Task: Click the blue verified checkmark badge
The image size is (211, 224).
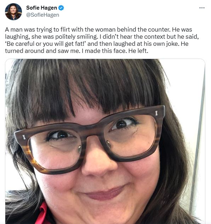Action: point(61,8)
